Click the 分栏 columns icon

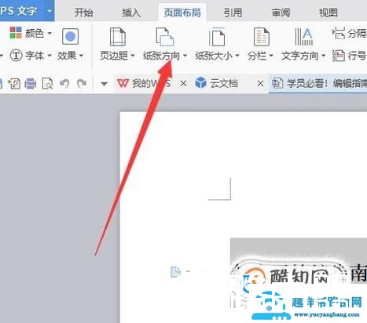(x=262, y=37)
